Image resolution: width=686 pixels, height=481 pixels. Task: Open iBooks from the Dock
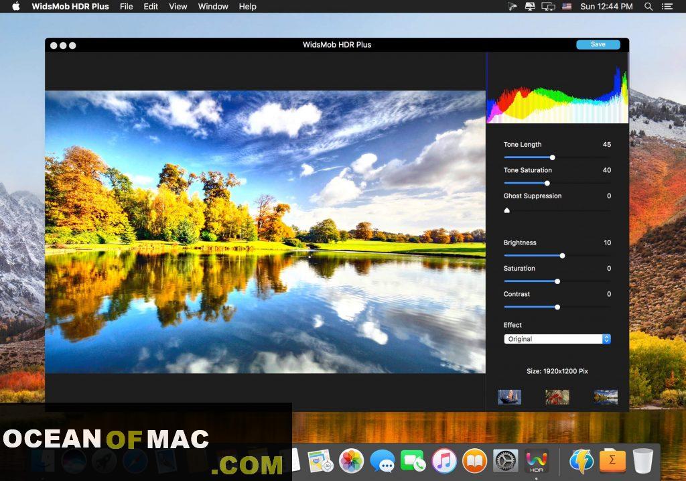click(475, 461)
